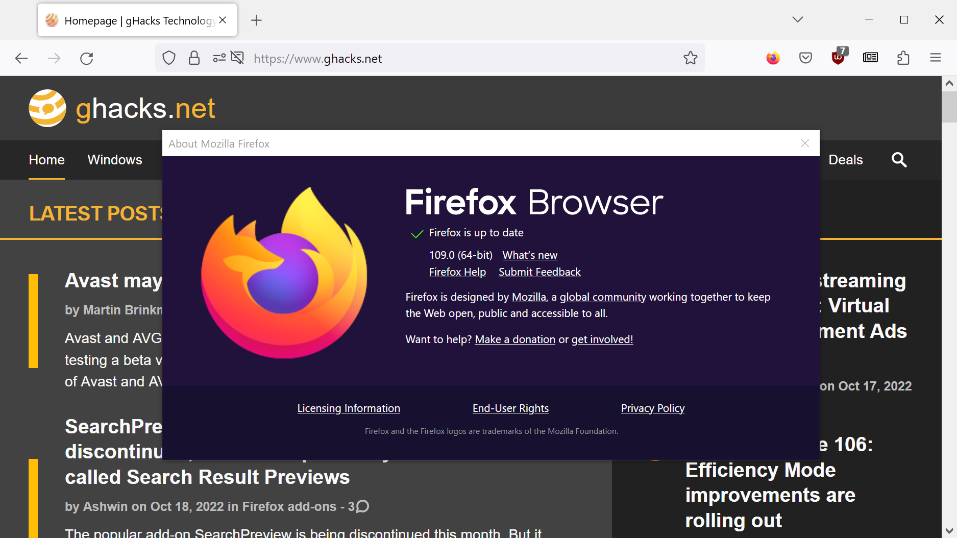Close the About Mozilla Firefox dialog
The image size is (957, 538).
pos(805,143)
